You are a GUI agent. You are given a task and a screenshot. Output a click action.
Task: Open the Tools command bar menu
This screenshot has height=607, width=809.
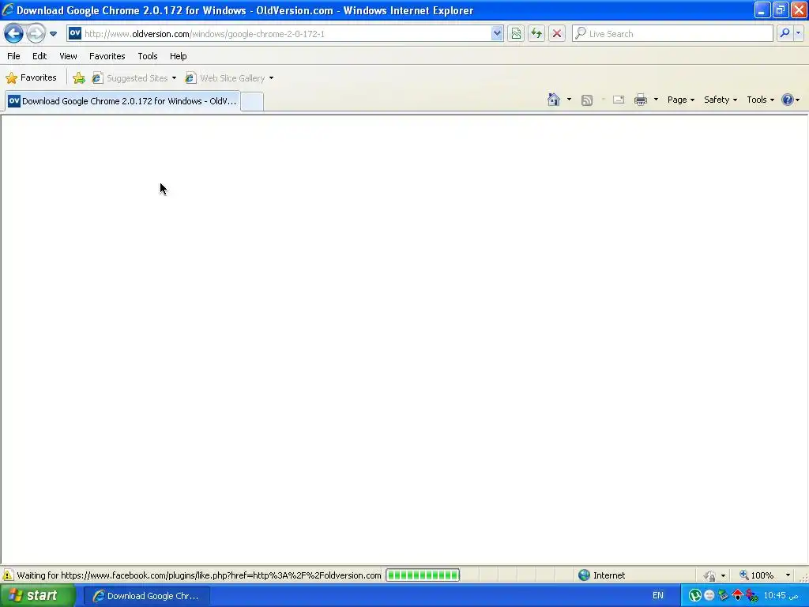(x=761, y=100)
